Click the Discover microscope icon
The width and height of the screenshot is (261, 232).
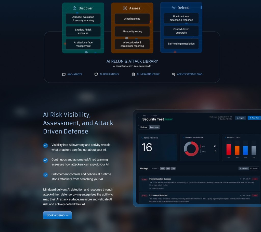pos(75,8)
